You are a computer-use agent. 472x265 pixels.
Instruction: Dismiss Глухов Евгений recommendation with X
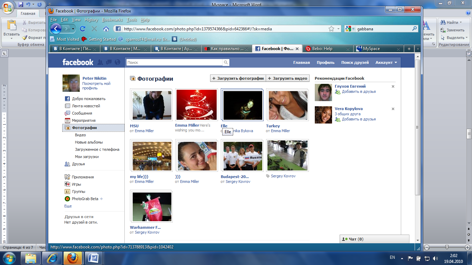click(x=393, y=86)
